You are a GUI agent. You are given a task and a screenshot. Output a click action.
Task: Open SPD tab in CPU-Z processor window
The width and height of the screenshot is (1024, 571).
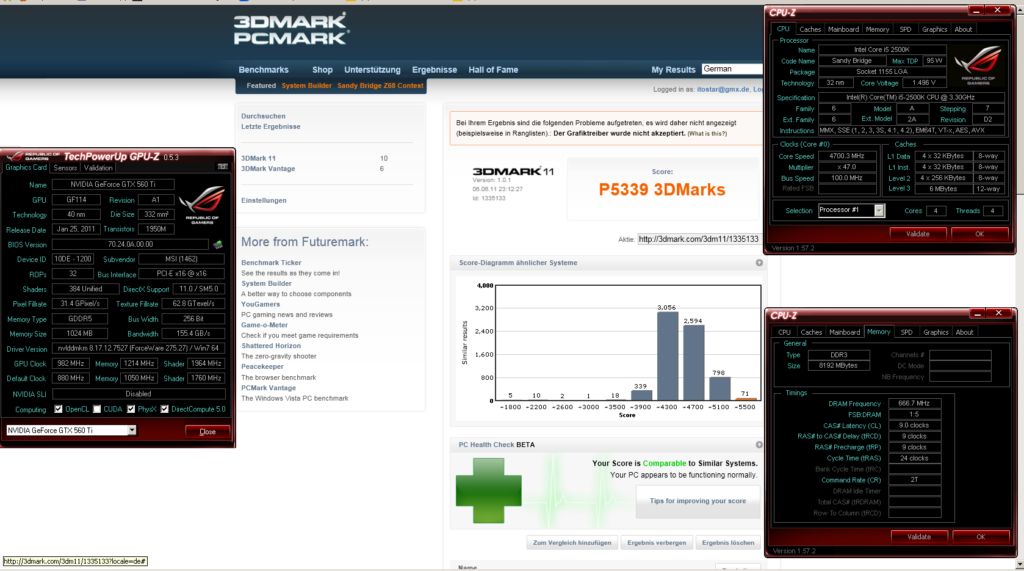click(906, 29)
